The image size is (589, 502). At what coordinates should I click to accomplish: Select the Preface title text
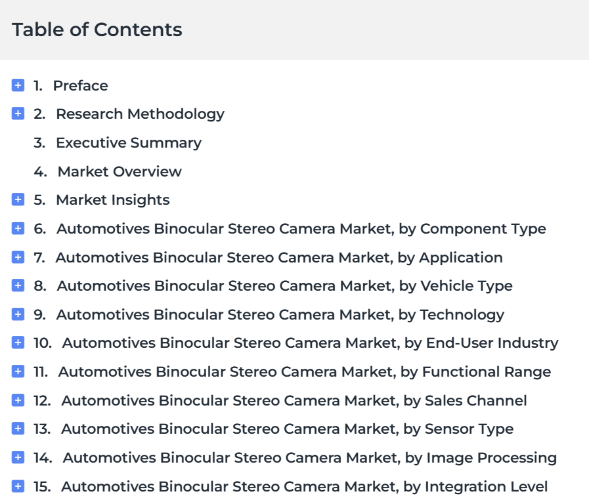(x=80, y=85)
